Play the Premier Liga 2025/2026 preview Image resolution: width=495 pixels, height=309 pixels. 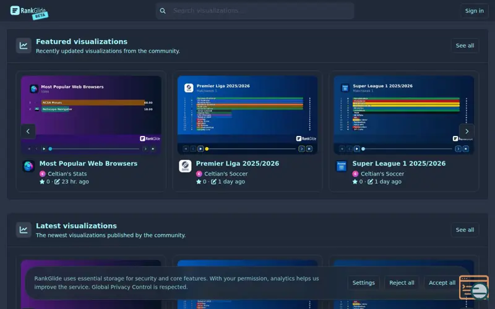point(200,149)
